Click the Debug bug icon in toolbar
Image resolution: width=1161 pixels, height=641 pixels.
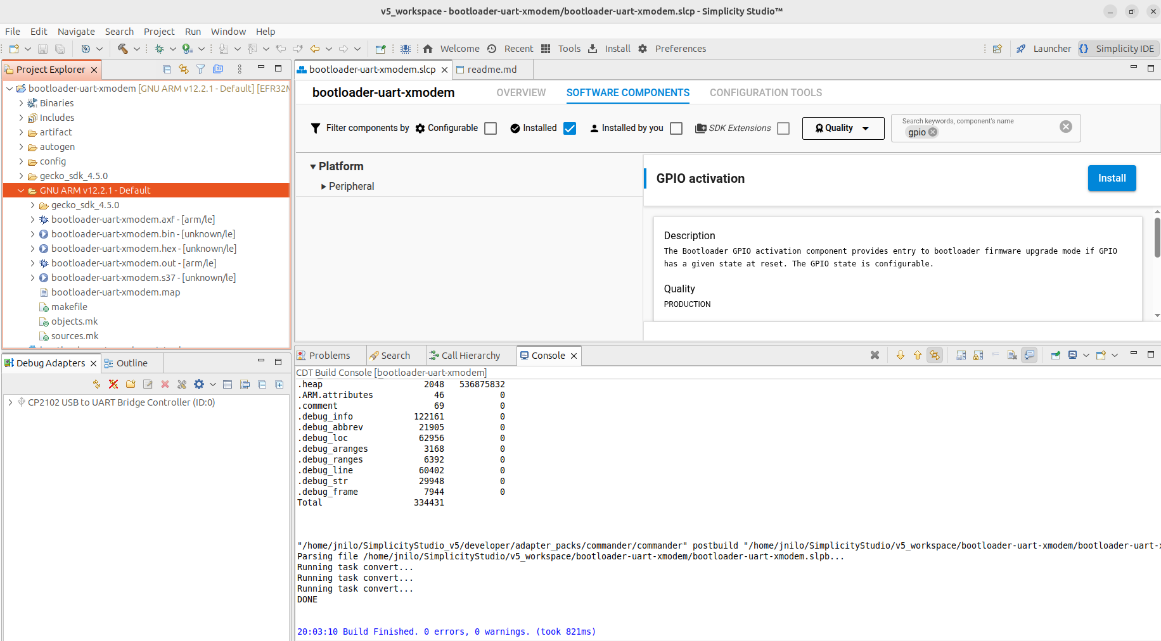[x=159, y=49]
